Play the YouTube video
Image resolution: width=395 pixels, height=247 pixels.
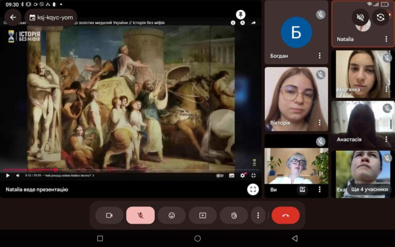(x=8, y=175)
